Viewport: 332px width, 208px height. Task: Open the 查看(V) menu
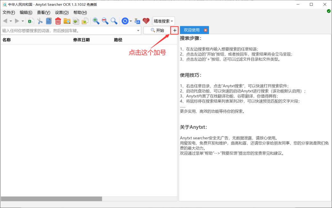pos(44,12)
